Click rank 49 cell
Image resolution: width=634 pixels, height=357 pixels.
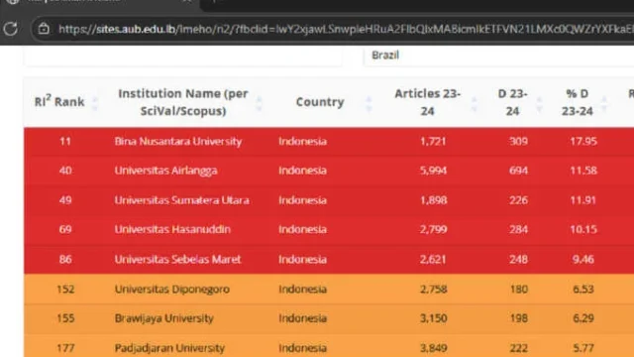(x=65, y=200)
